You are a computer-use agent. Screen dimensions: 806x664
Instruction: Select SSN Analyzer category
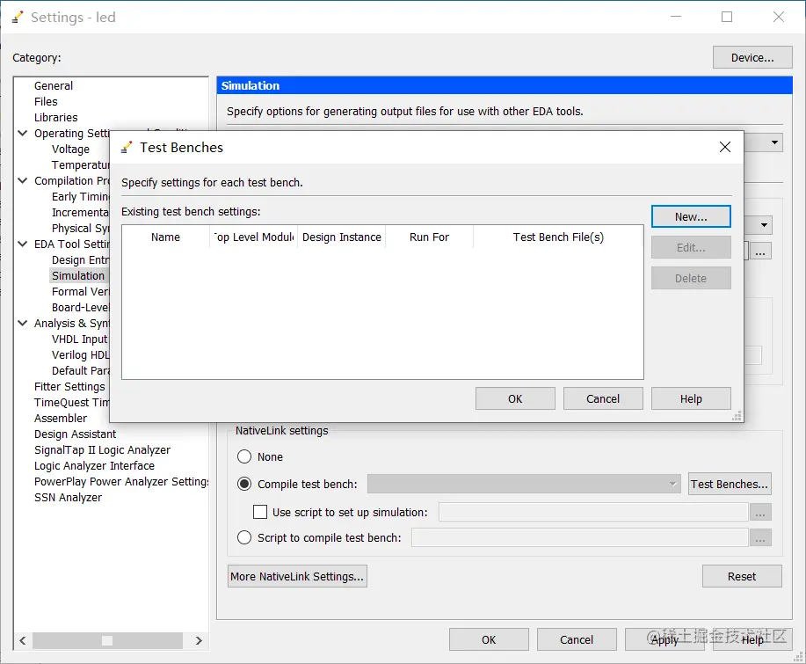[x=68, y=498]
